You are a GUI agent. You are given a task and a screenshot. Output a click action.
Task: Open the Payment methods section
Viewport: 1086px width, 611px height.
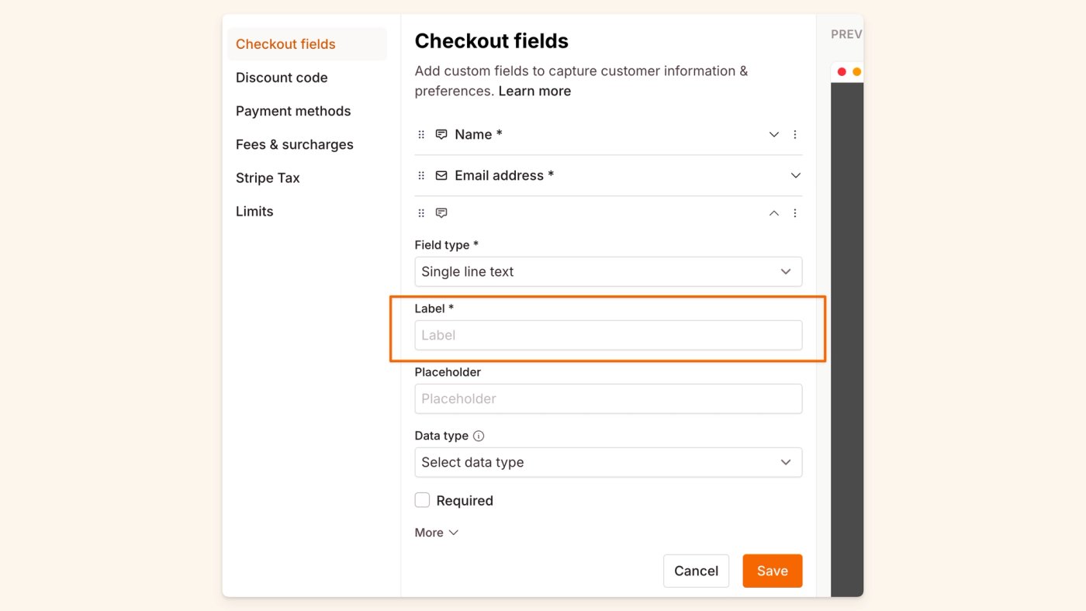293,111
